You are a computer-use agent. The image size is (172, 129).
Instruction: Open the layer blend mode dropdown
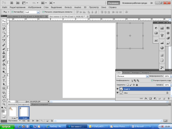pyautogui.click(x=147, y=76)
